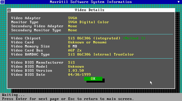Click the Video Details dialog control box
Screen dimensions: 182x101
tap(9, 10)
